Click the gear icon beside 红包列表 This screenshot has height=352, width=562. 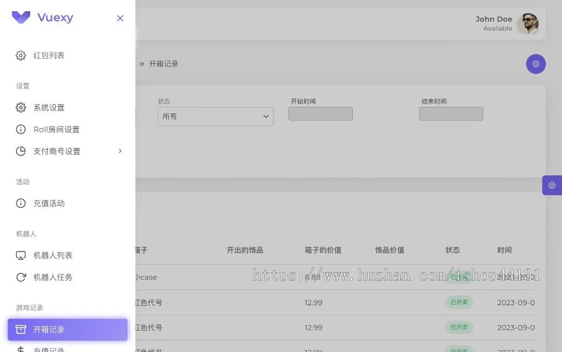click(21, 56)
